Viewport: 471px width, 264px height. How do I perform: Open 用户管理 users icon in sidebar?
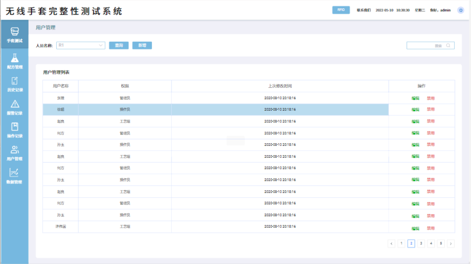click(15, 150)
